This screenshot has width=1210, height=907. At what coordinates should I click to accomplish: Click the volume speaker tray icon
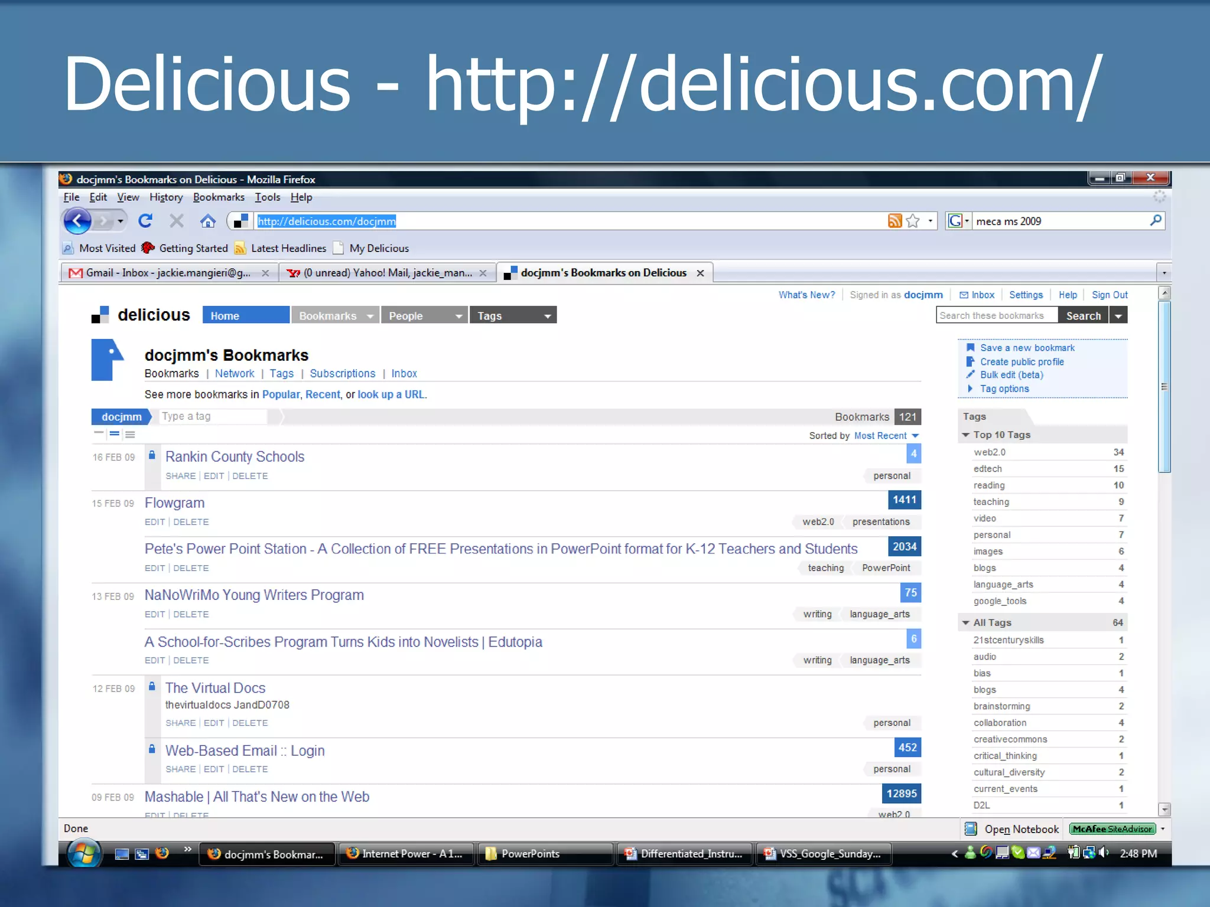click(x=1104, y=853)
